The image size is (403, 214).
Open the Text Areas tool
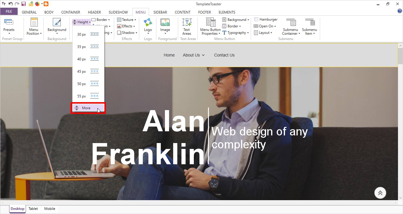pyautogui.click(x=187, y=23)
